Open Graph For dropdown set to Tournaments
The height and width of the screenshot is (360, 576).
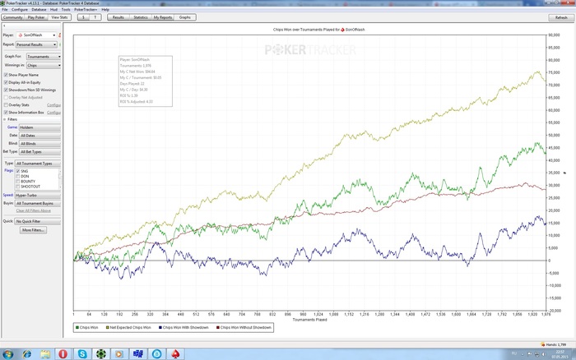coord(44,57)
